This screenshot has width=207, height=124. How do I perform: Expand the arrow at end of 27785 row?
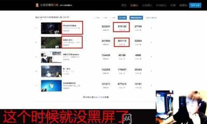tap(151, 28)
